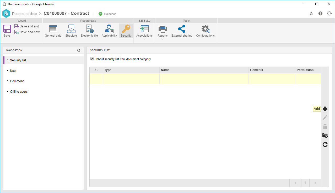The width and height of the screenshot is (335, 193).
Task: Click Save and new
Action: [27, 32]
